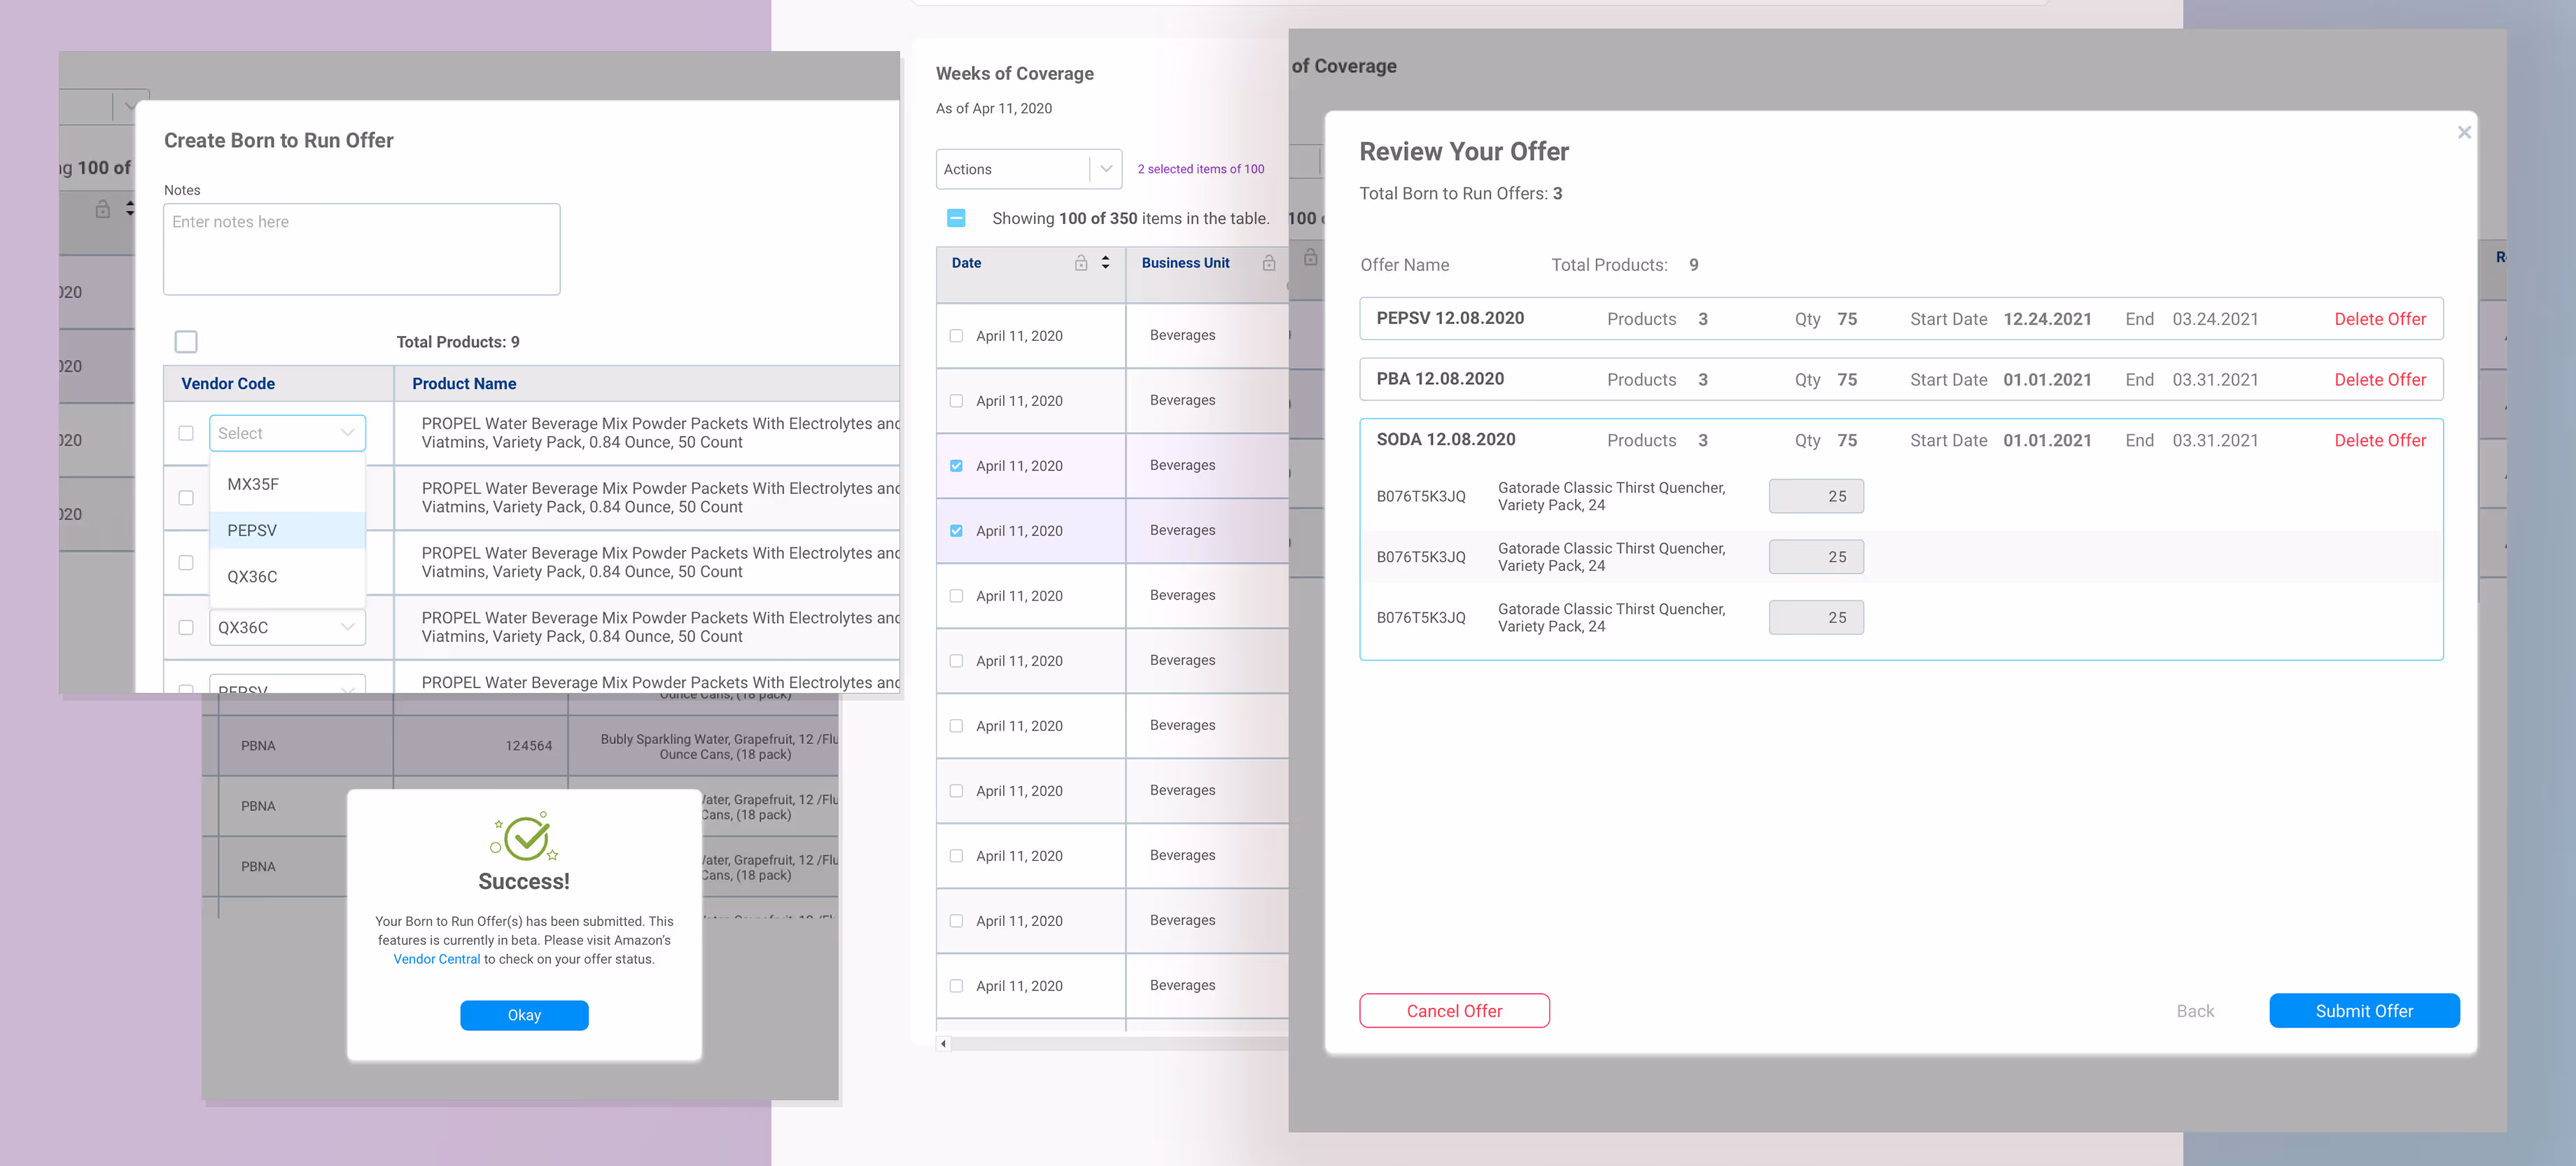Close the Review Your Offer dialog
Screen dimensions: 2576x1166
[2464, 133]
